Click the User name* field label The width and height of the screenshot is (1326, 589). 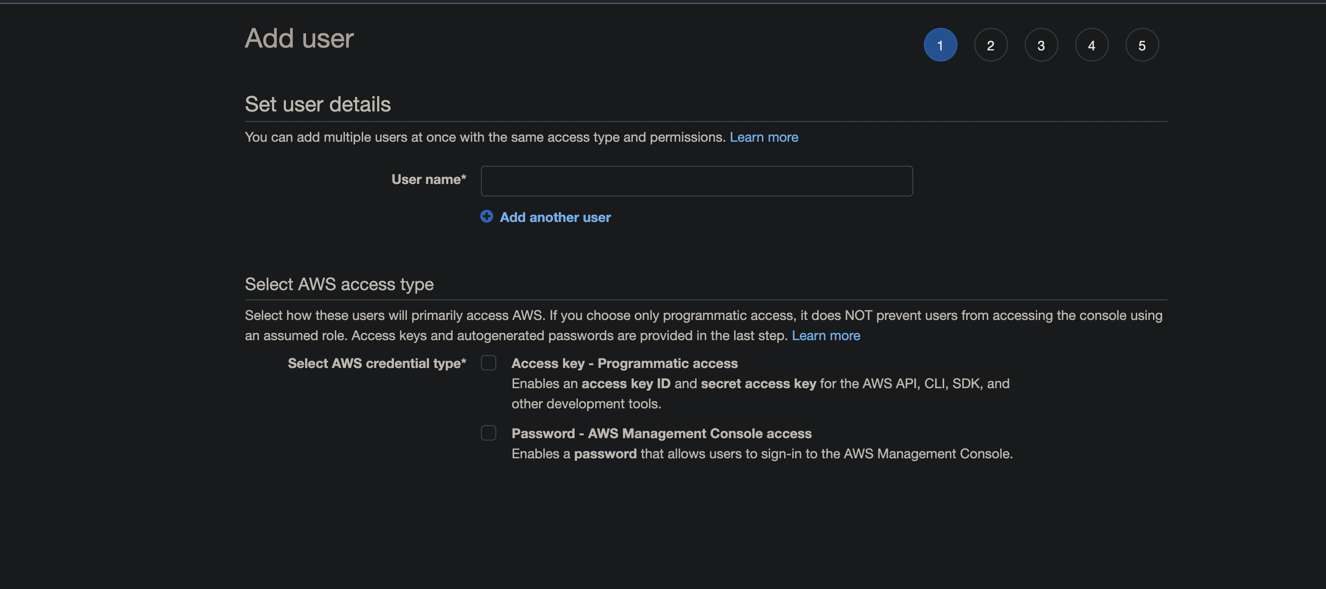tap(428, 179)
